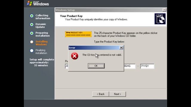
Task: Click the yellow Product Key sticker image
Action: coord(78,34)
